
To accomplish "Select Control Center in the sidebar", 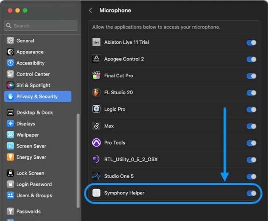I will click(38, 74).
